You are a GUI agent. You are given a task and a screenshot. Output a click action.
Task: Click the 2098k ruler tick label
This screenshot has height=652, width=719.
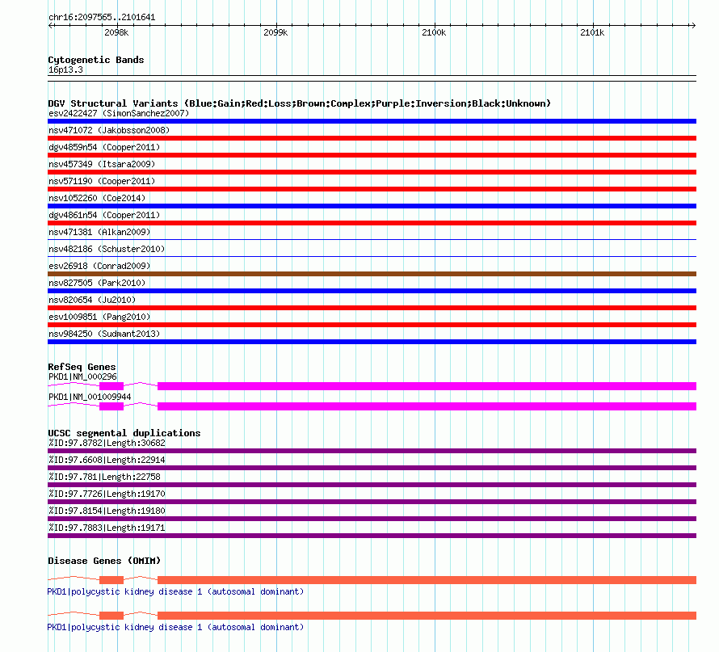tap(116, 32)
